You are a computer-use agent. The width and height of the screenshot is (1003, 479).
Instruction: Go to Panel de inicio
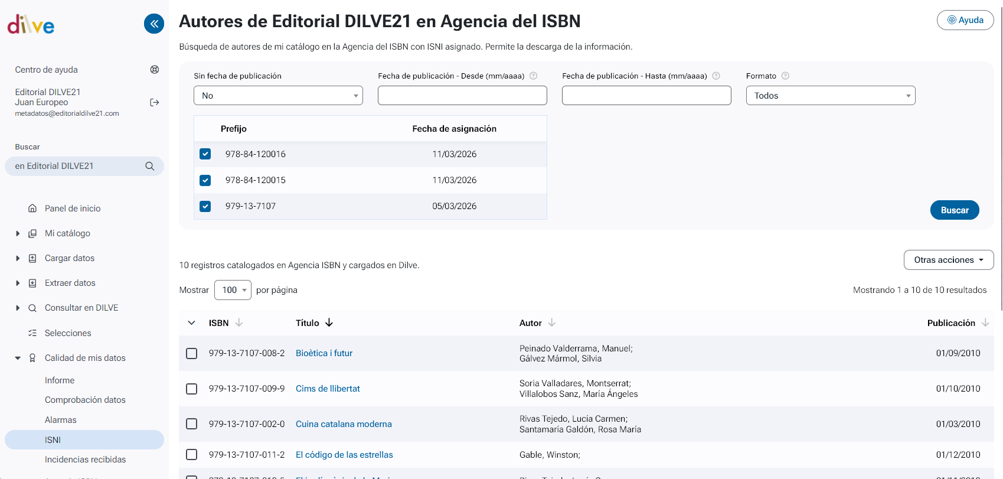(x=73, y=208)
